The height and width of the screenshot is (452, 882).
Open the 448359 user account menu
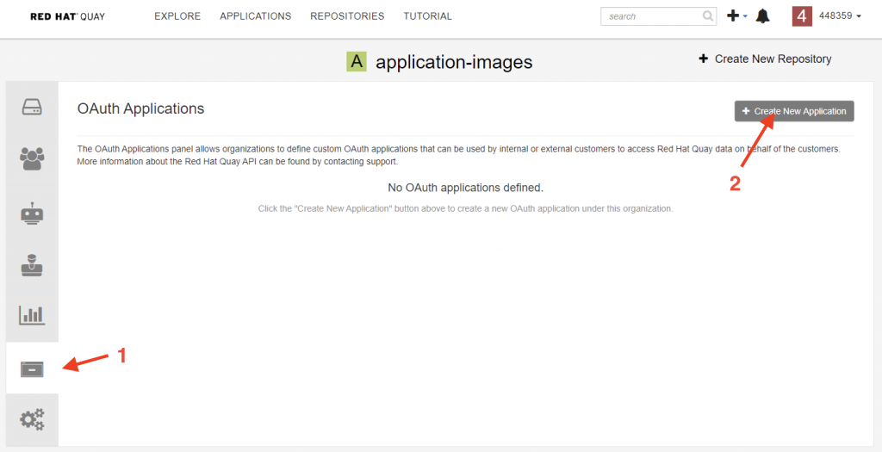click(x=841, y=16)
